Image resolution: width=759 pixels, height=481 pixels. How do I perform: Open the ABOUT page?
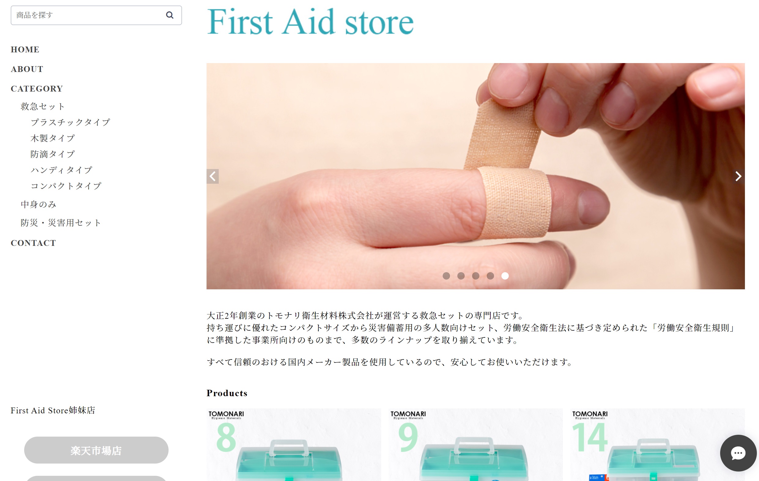coord(27,69)
